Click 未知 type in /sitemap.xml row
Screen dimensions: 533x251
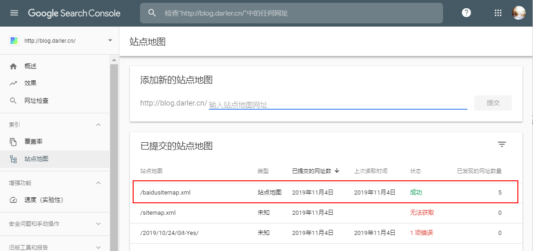(x=264, y=213)
